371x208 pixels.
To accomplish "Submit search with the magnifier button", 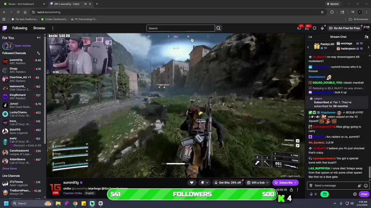I will point(219,28).
